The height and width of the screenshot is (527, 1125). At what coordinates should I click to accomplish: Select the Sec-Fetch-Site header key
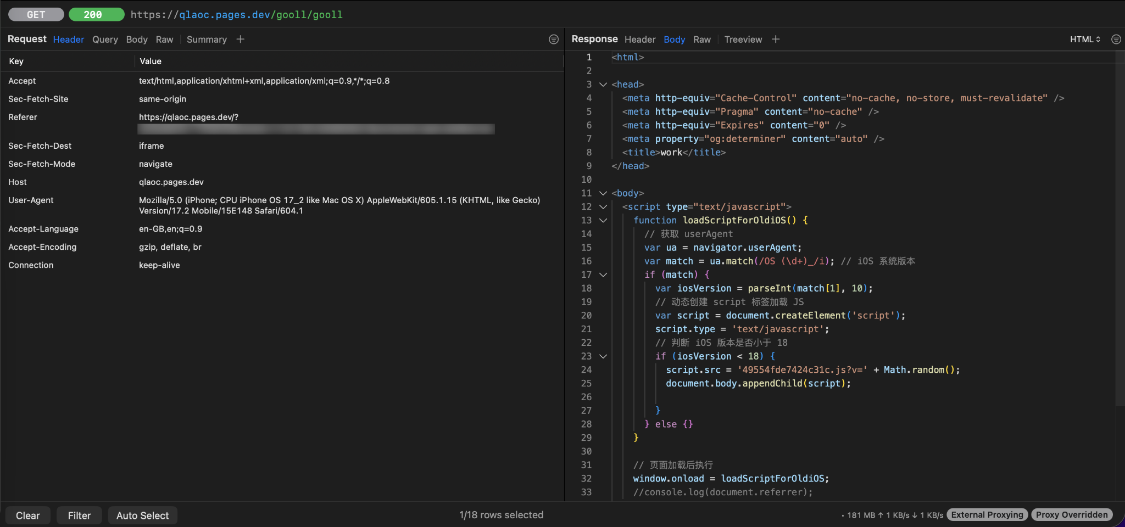[x=38, y=99]
